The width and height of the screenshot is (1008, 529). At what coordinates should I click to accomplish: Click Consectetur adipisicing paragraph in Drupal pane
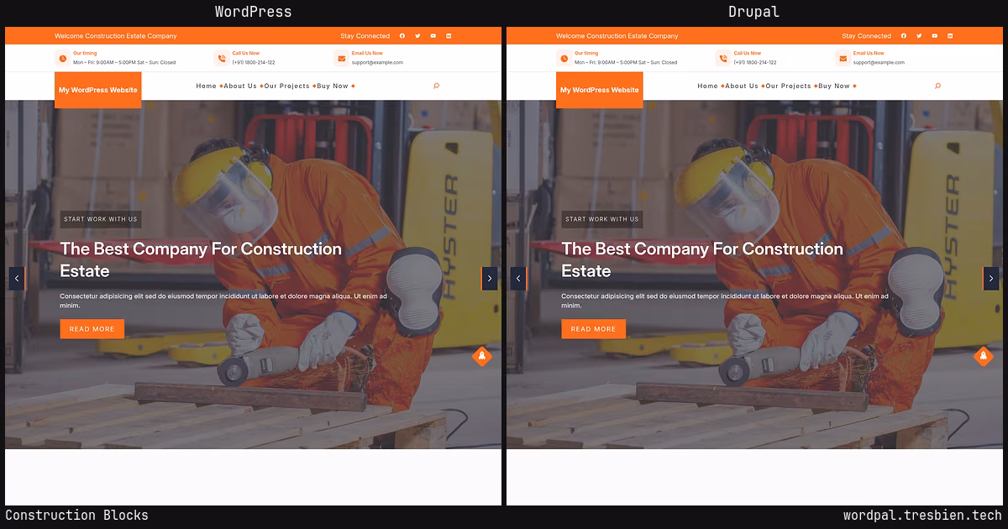tap(725, 301)
